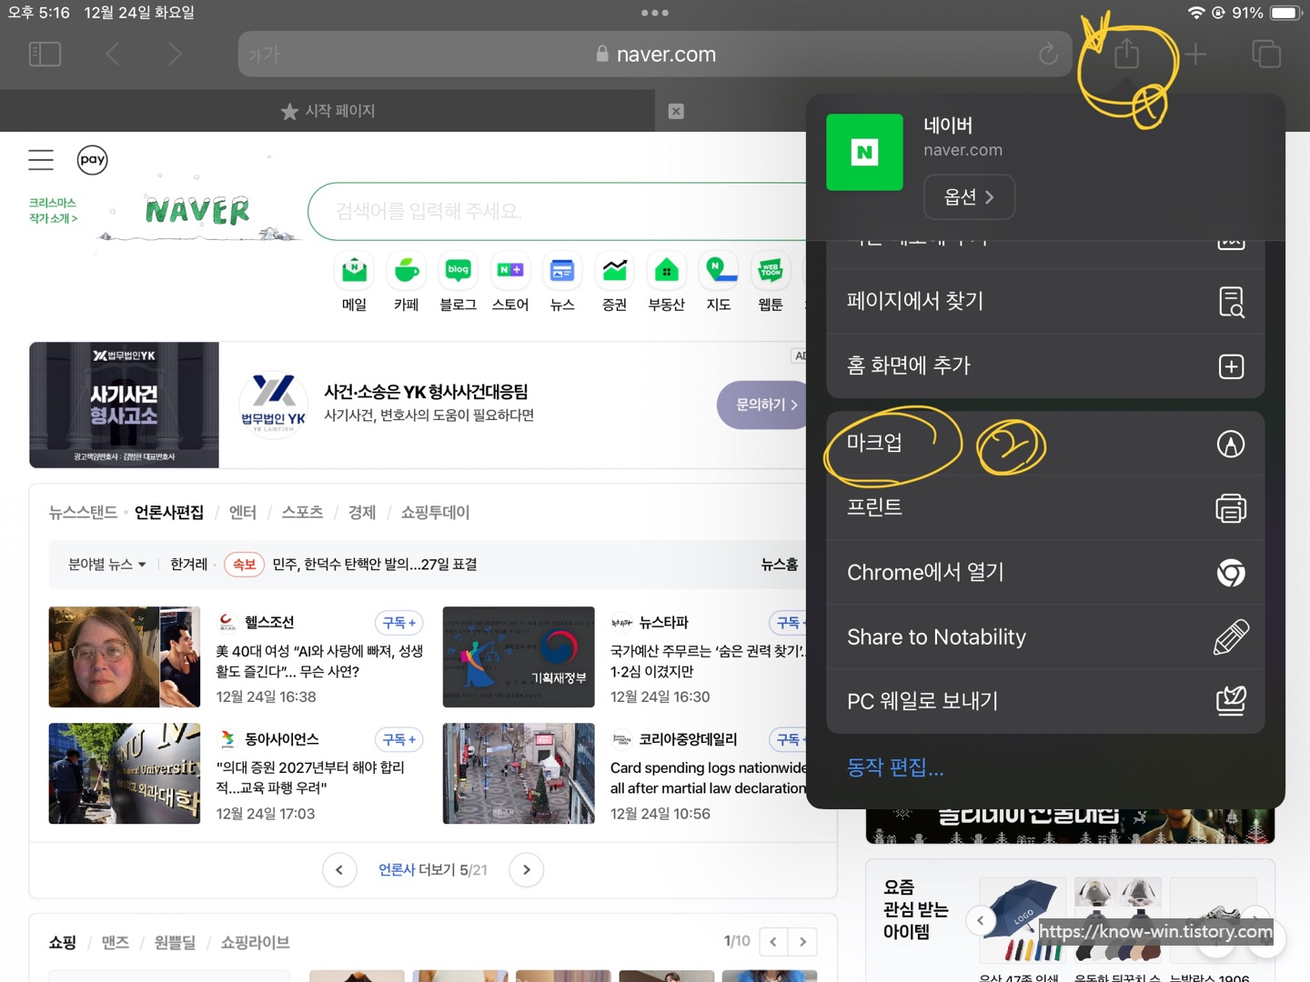Go forward to next page
This screenshot has width=1310, height=982.
pos(175,55)
